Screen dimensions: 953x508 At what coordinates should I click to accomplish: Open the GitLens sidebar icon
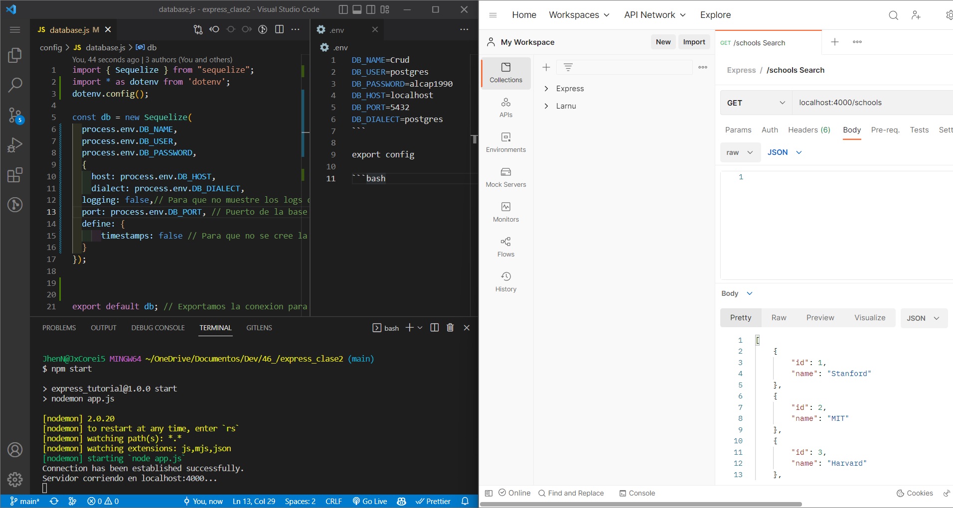tap(15, 205)
